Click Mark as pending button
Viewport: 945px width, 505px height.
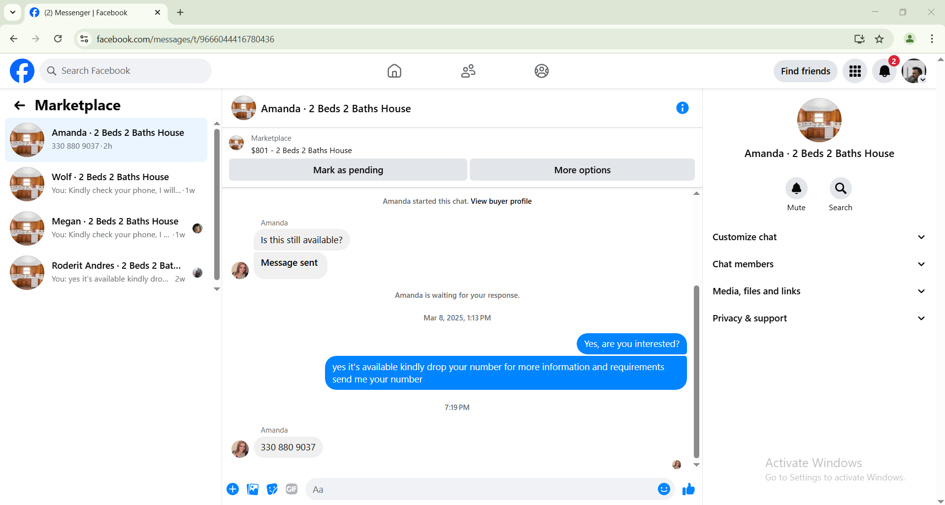(x=348, y=170)
